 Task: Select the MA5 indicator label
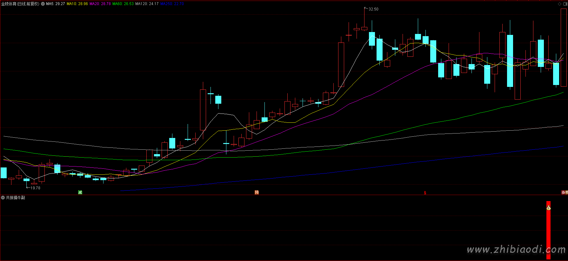click(55, 4)
